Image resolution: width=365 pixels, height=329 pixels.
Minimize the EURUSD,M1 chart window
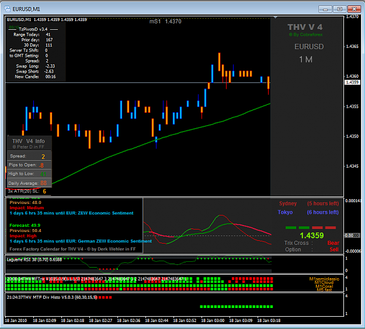pos(325,9)
